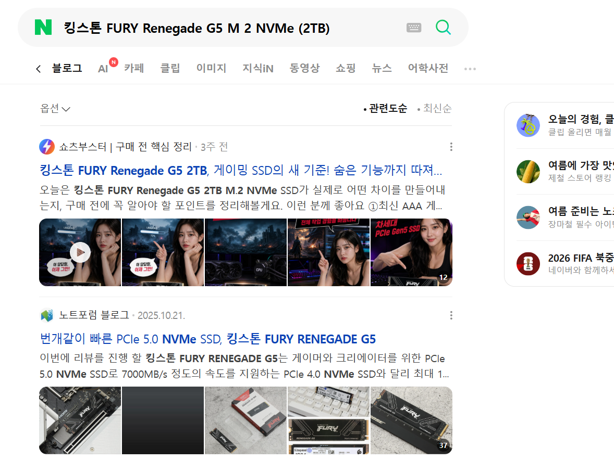Open the on-screen keyboard icon

(x=413, y=28)
